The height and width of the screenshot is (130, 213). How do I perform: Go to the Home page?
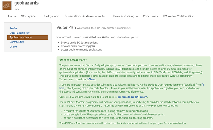click(12, 16)
